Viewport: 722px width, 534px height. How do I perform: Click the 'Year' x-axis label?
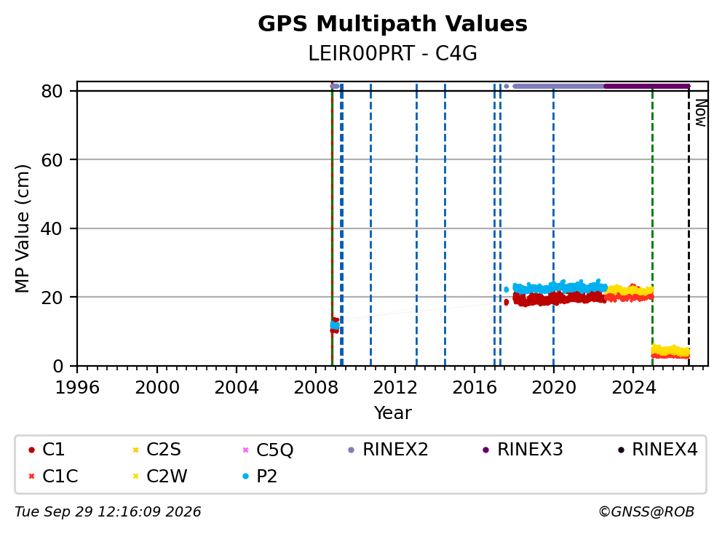click(392, 413)
